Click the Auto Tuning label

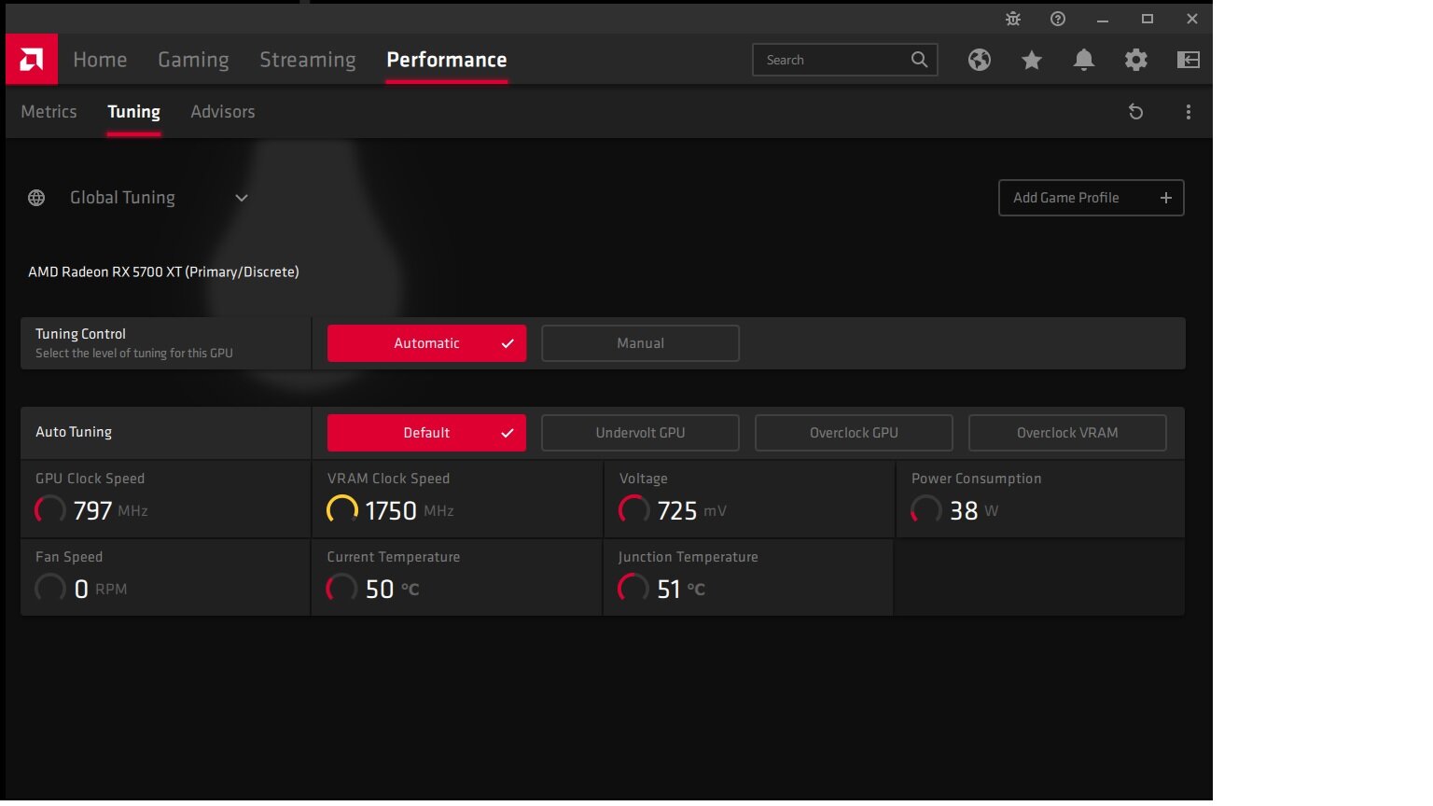point(74,432)
